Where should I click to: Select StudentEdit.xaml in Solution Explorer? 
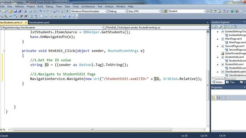click(234, 64)
